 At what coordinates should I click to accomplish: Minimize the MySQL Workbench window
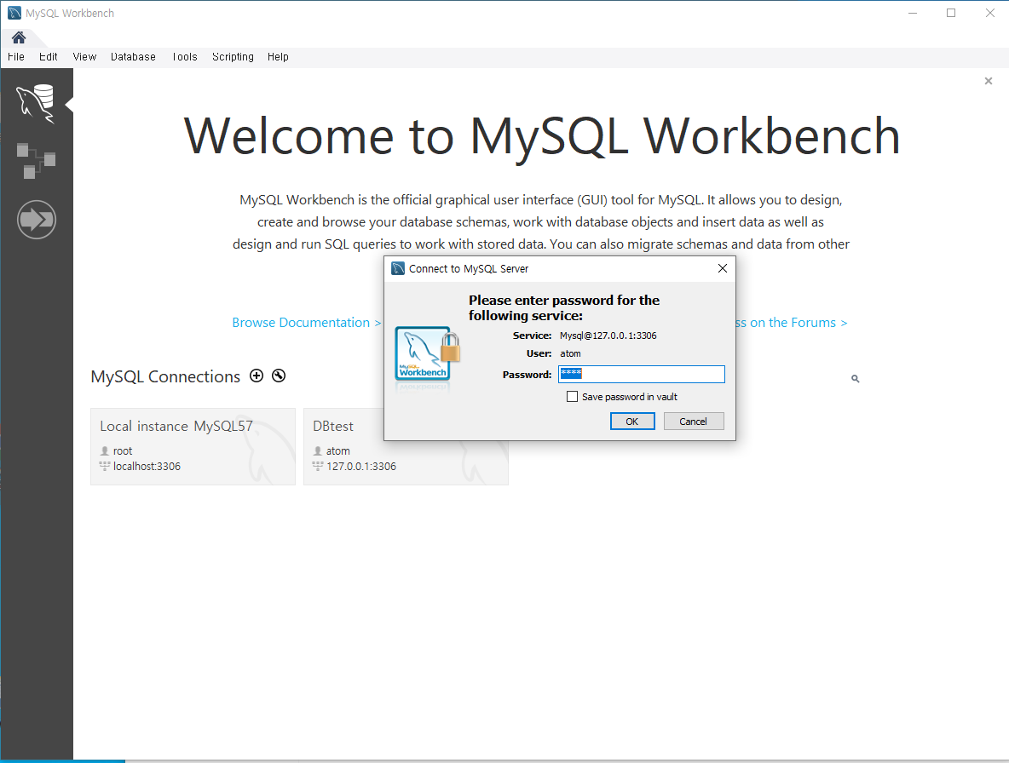(913, 13)
